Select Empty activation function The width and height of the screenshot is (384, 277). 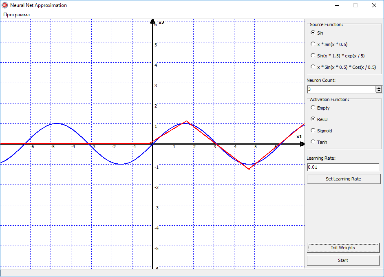click(x=320, y=108)
